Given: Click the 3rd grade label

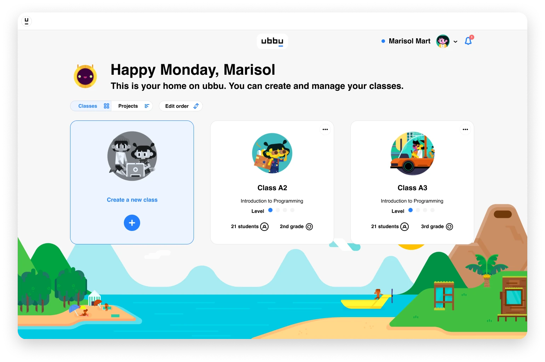Looking at the screenshot, I should (x=432, y=226).
